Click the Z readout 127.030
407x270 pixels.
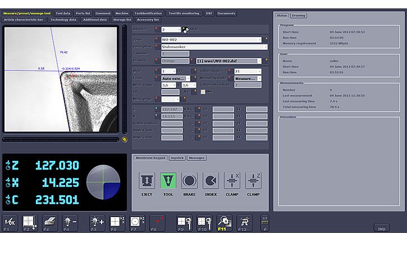tap(57, 165)
